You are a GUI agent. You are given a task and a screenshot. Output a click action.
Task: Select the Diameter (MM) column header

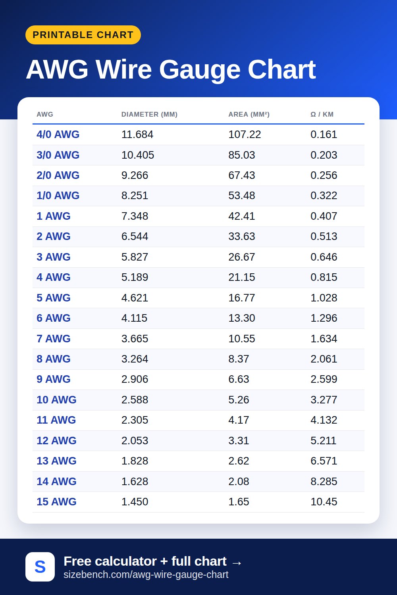coord(149,114)
